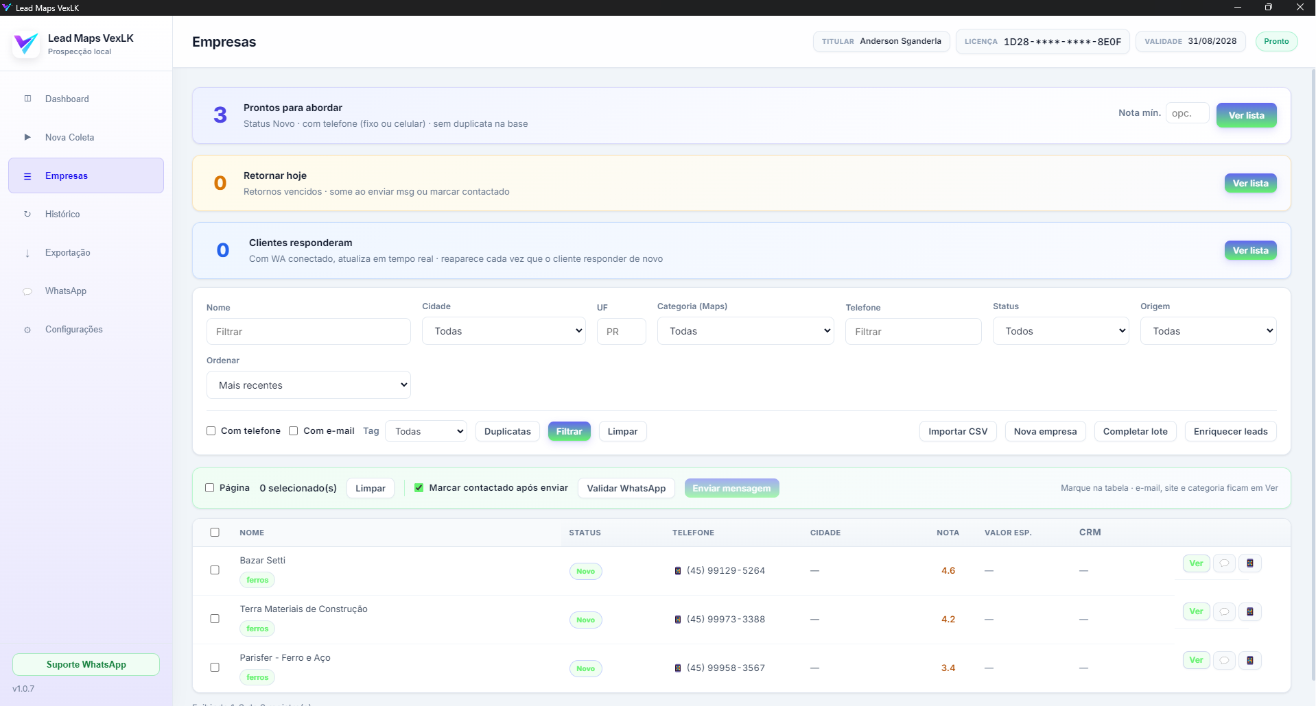
Task: Click Ver lista for Clientes responderam
Action: click(1250, 250)
